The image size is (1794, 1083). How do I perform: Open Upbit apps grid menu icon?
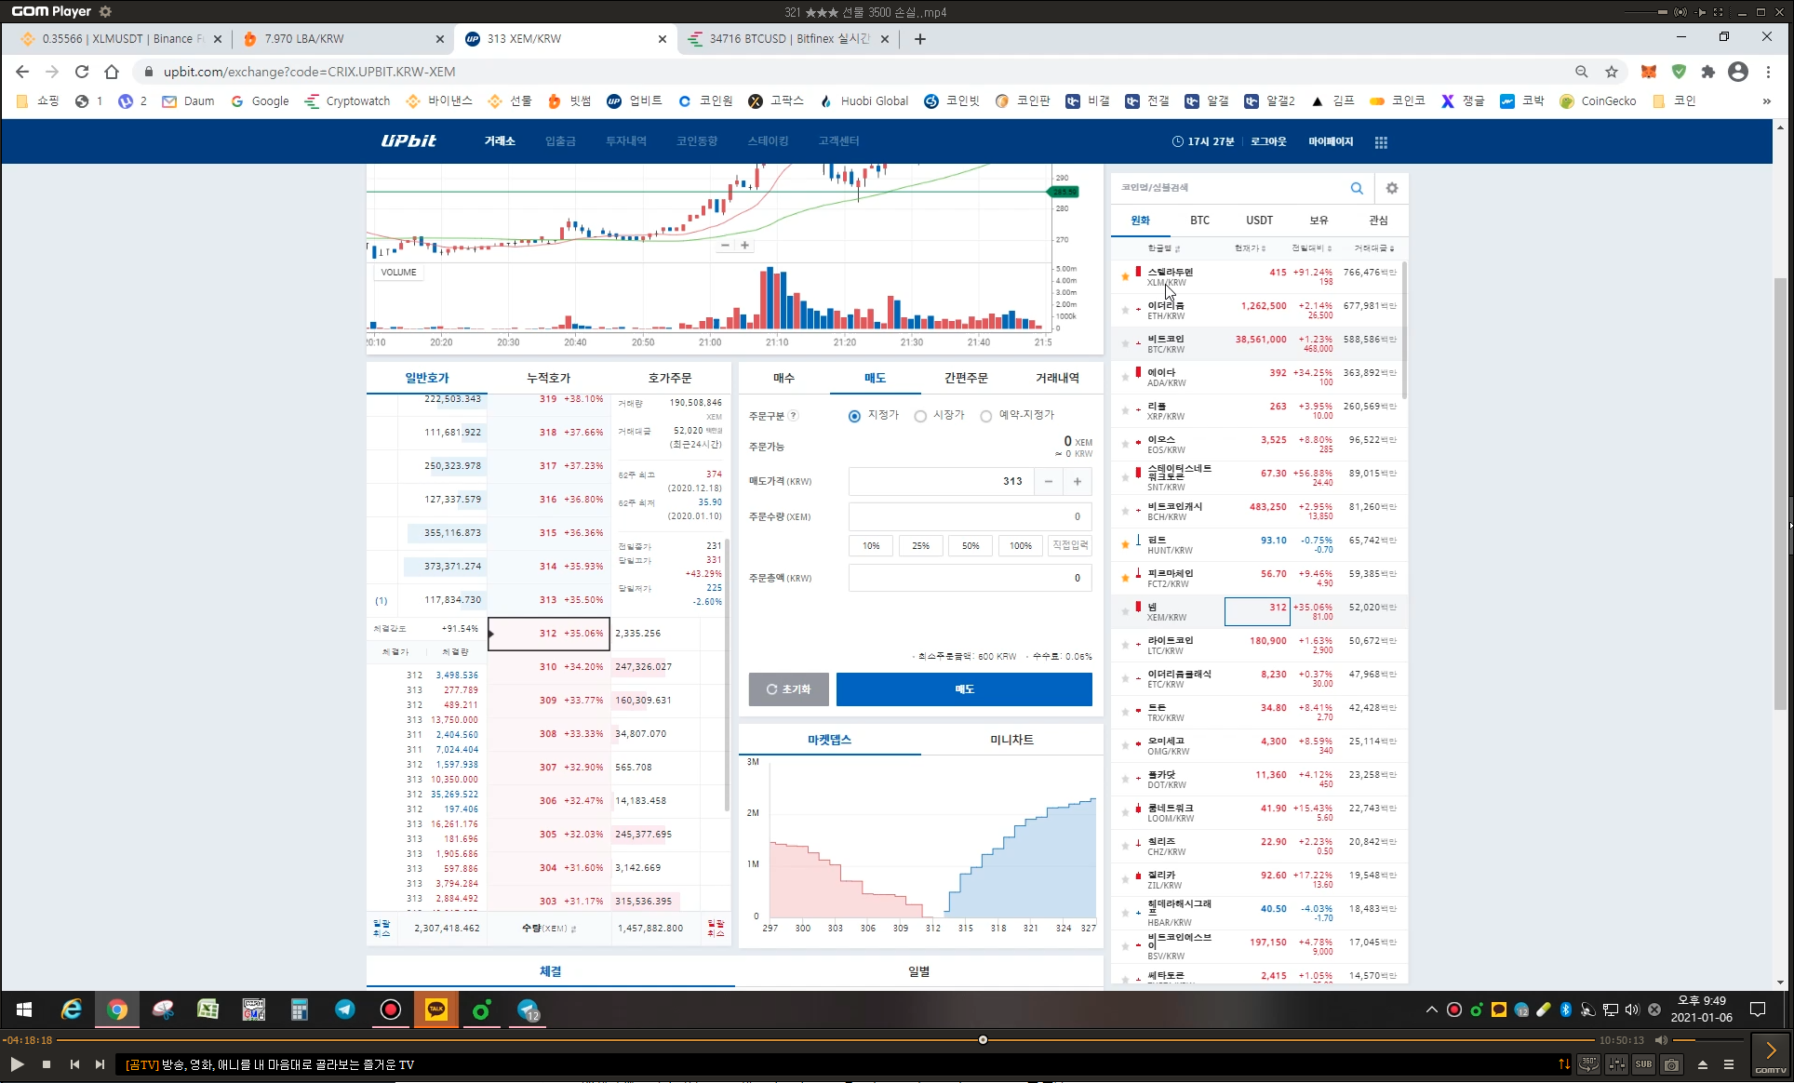coord(1381,142)
